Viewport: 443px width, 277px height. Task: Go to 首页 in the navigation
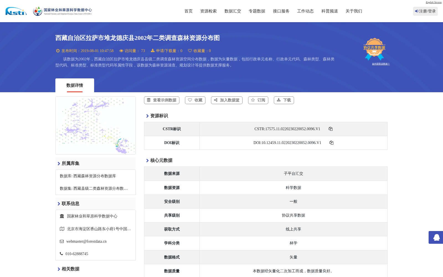(189, 11)
